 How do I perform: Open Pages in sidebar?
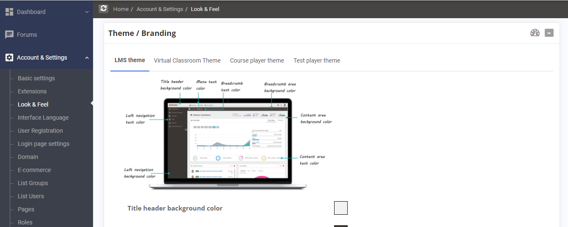[x=26, y=209]
